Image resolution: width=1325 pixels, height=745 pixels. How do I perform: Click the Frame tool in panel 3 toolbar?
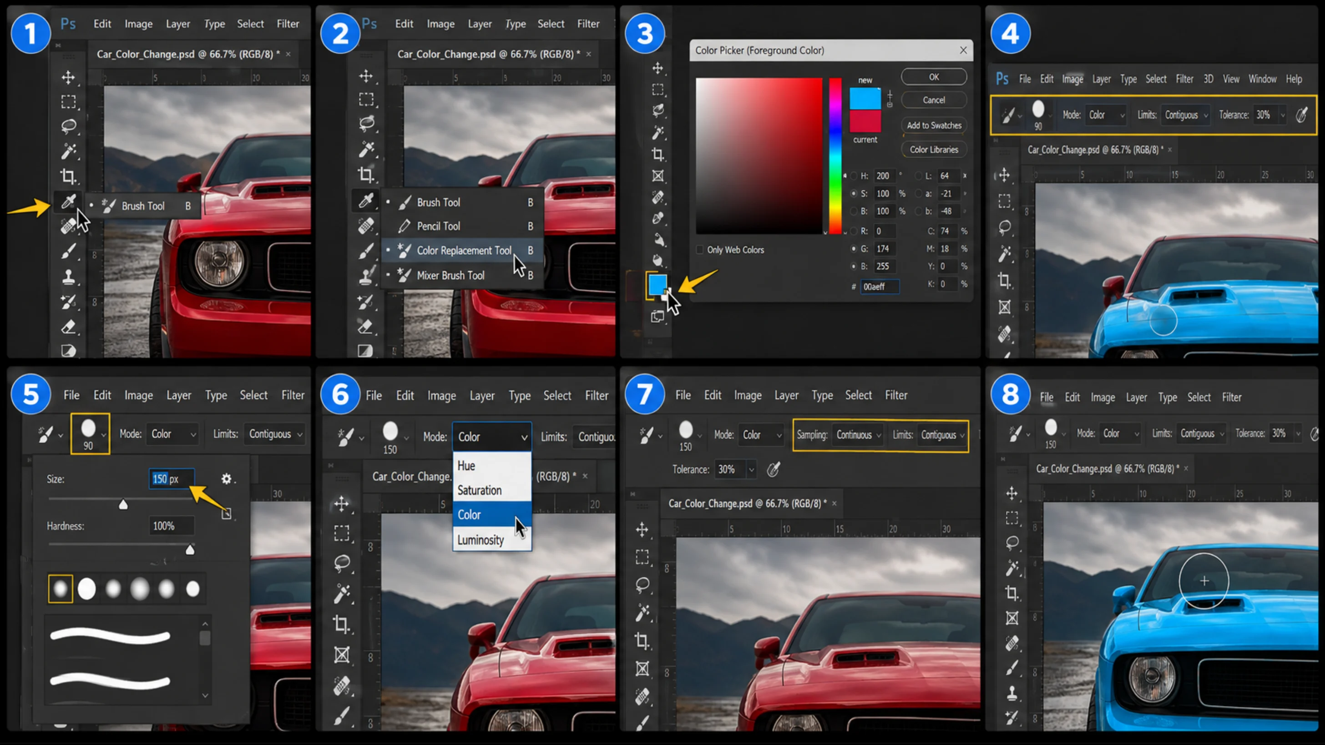pyautogui.click(x=657, y=176)
